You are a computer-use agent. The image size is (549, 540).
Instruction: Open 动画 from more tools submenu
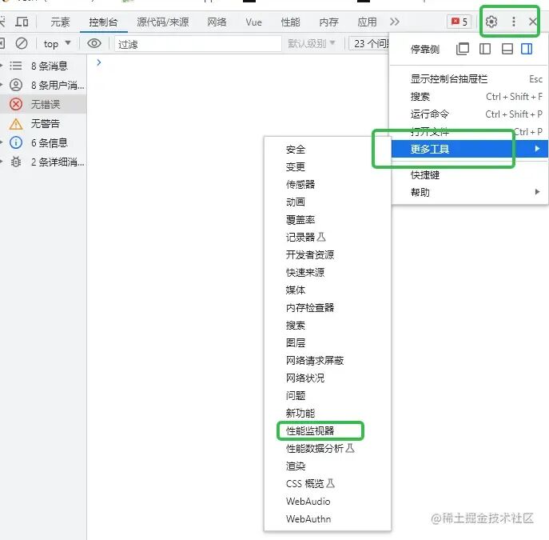click(328, 202)
